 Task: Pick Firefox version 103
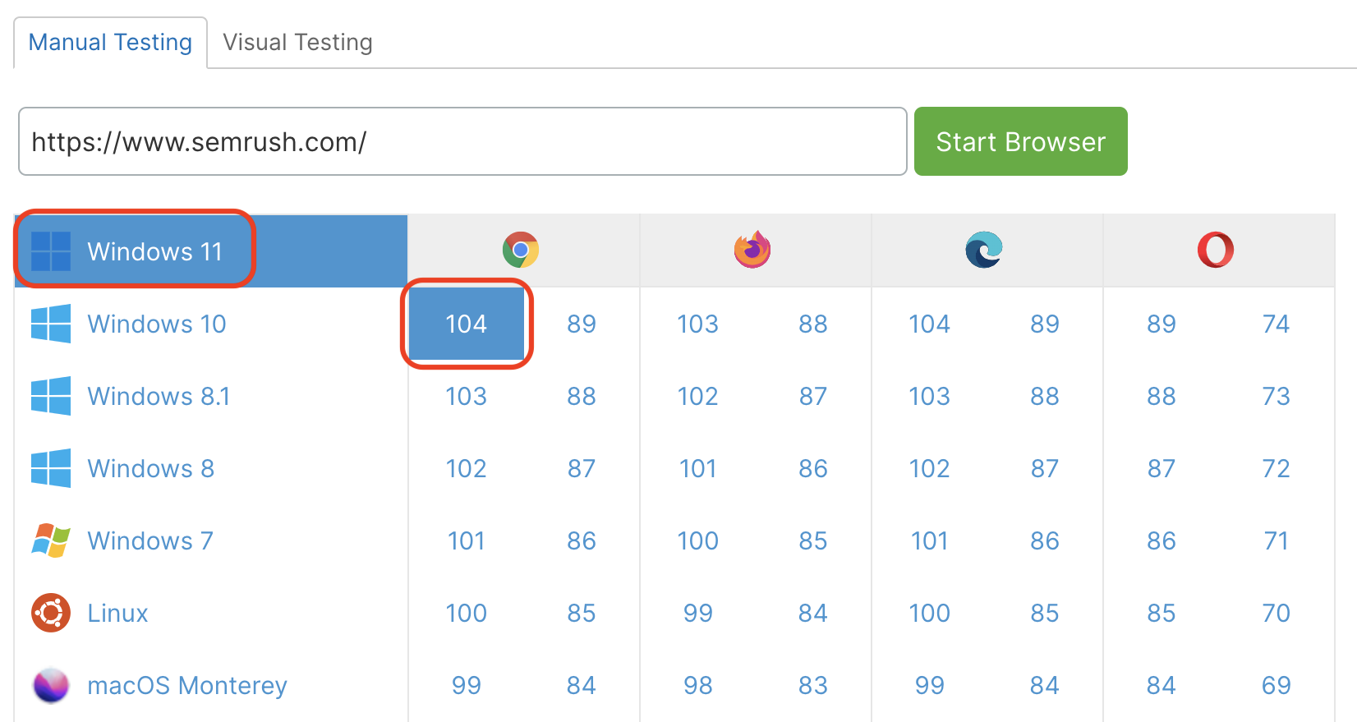coord(697,324)
